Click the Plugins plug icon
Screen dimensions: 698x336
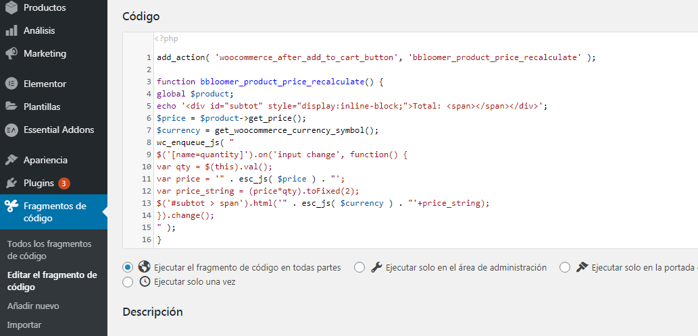coord(11,183)
